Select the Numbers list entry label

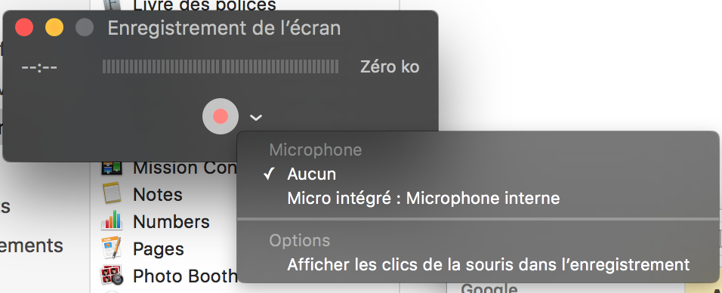171,221
